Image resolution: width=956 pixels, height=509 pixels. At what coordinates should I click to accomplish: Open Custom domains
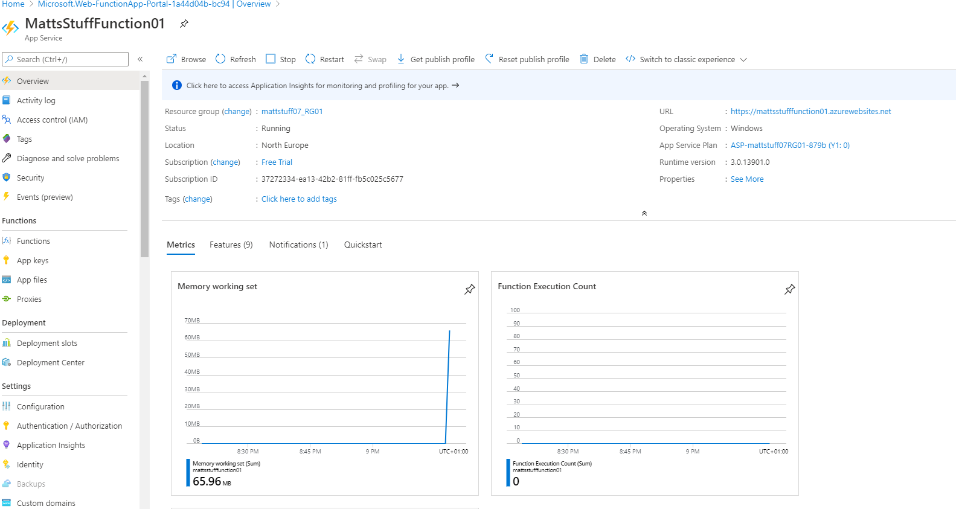[x=69, y=502]
